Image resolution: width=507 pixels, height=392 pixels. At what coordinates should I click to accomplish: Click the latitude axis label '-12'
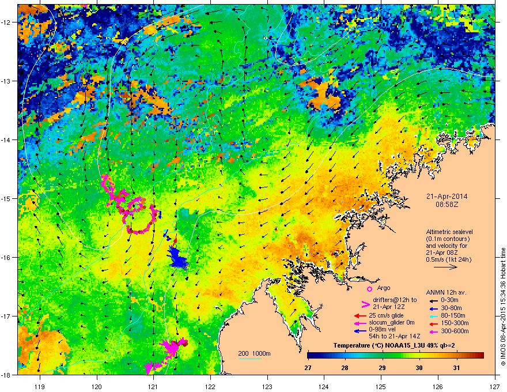coord(6,22)
